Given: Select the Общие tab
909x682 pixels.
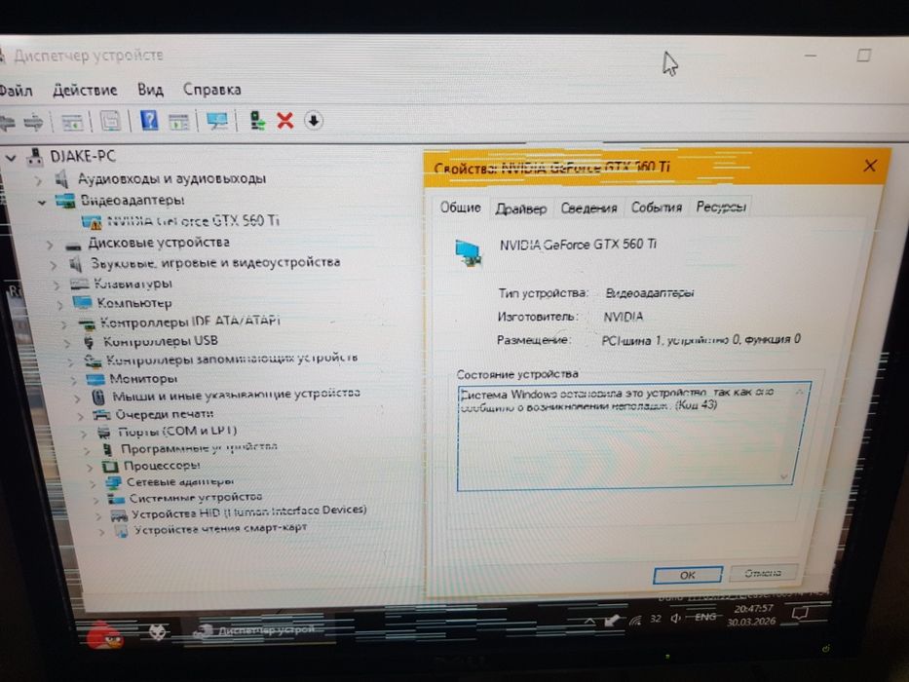Looking at the screenshot, I should [x=460, y=207].
